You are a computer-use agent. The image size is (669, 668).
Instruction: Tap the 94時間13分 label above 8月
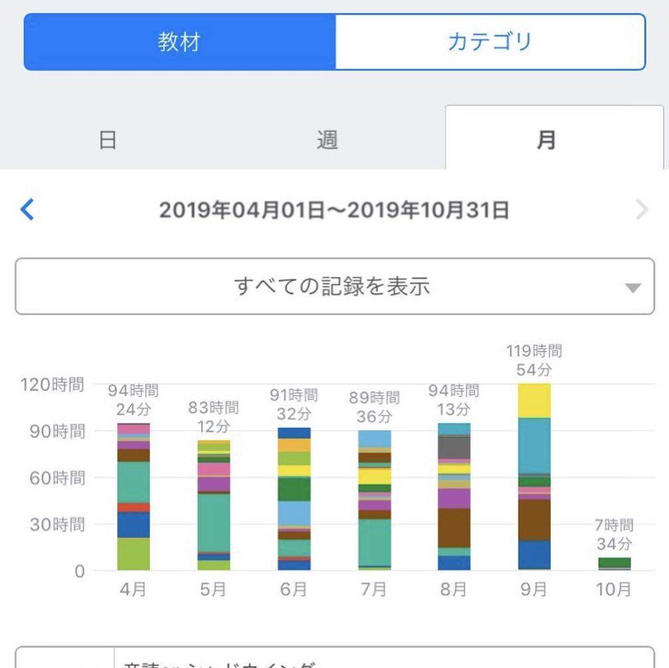454,400
